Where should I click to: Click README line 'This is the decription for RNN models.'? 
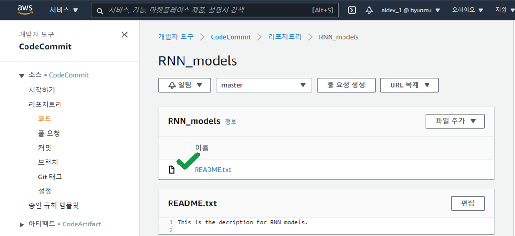[243, 222]
